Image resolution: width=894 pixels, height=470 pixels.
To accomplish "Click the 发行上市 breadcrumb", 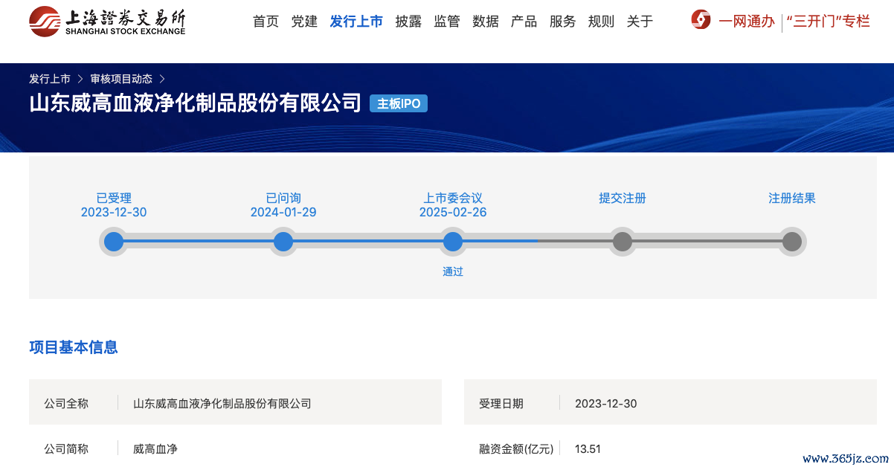I will point(50,78).
